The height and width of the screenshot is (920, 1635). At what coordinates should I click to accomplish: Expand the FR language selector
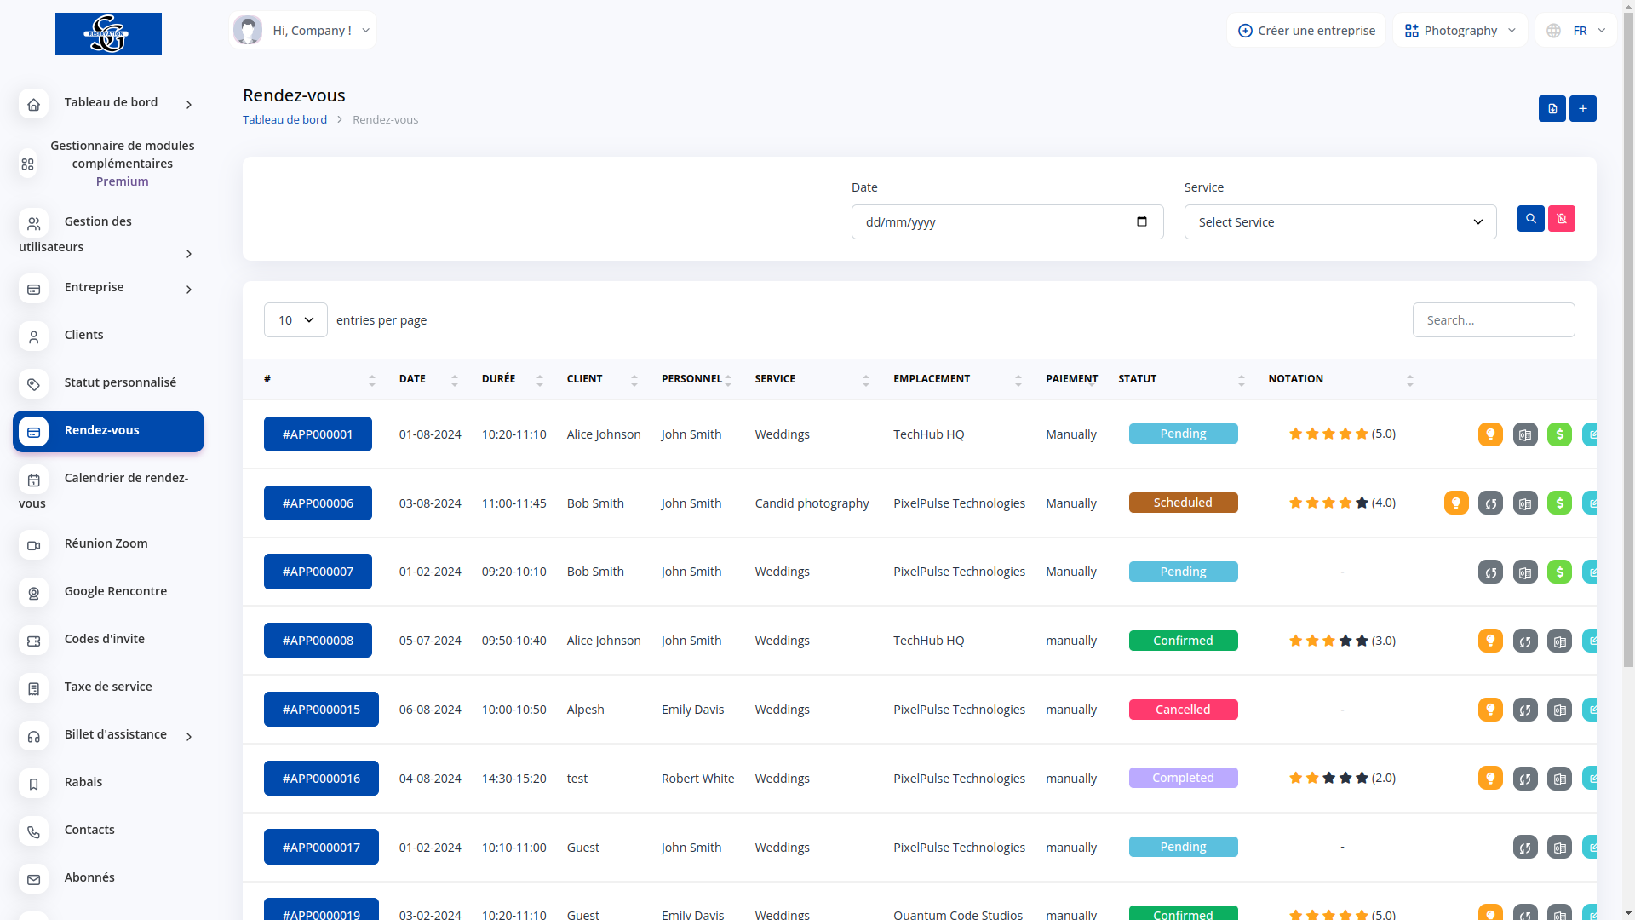click(x=1576, y=31)
